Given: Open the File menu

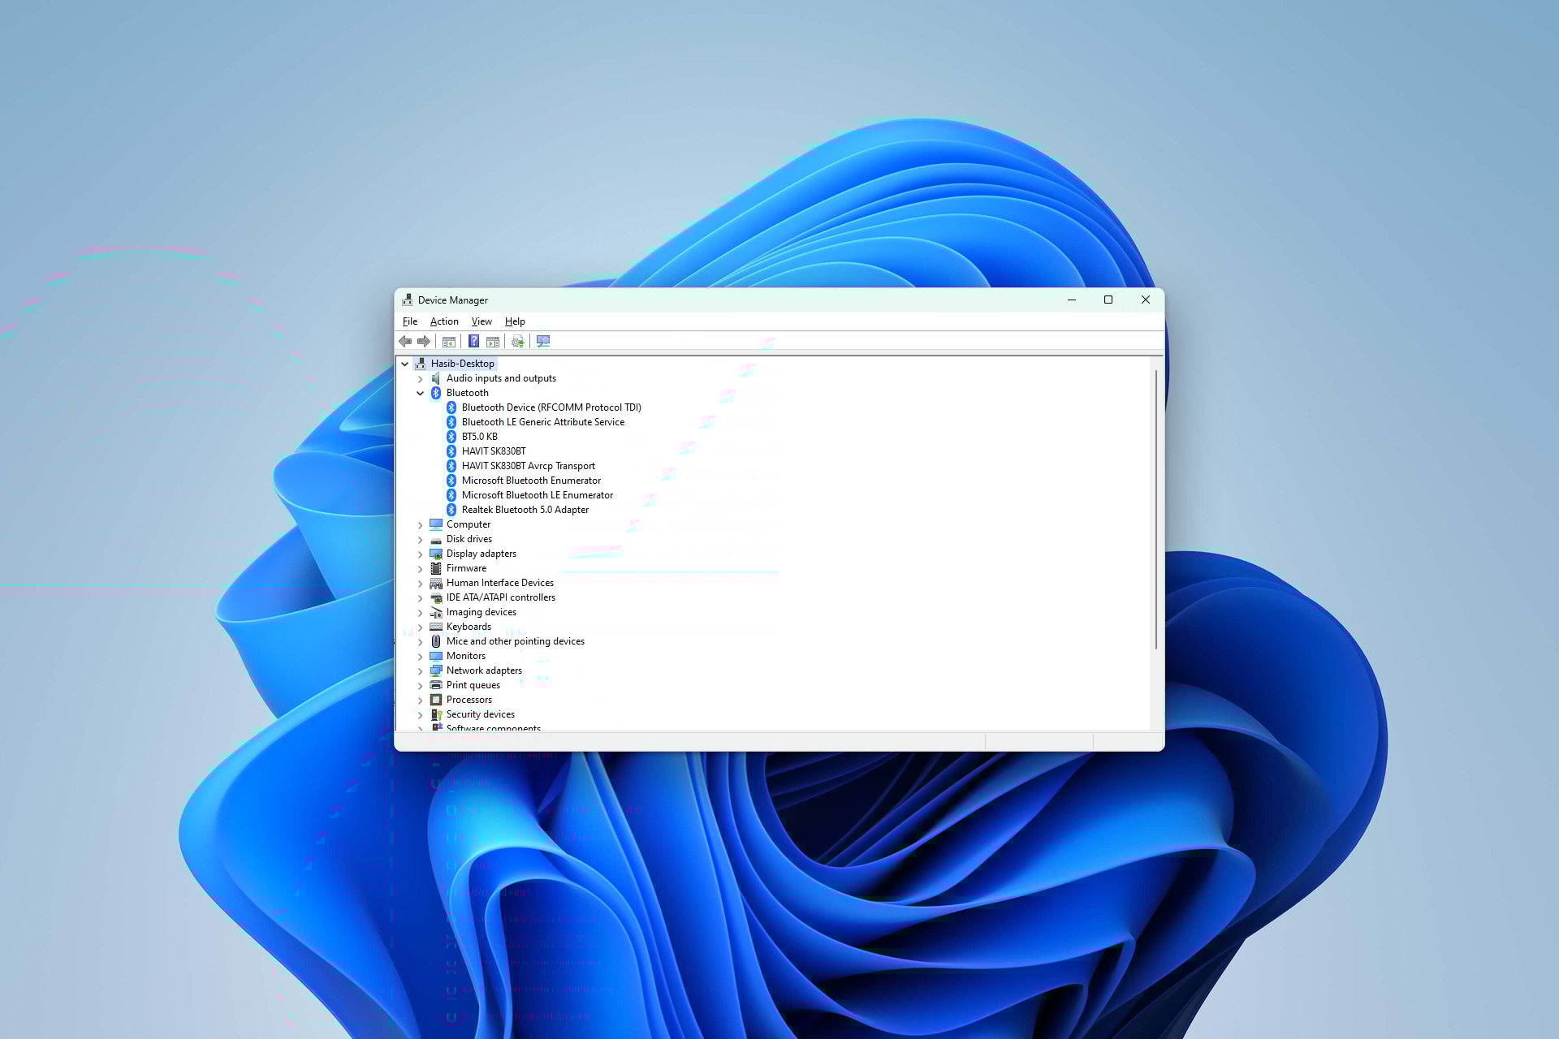Looking at the screenshot, I should tap(410, 321).
